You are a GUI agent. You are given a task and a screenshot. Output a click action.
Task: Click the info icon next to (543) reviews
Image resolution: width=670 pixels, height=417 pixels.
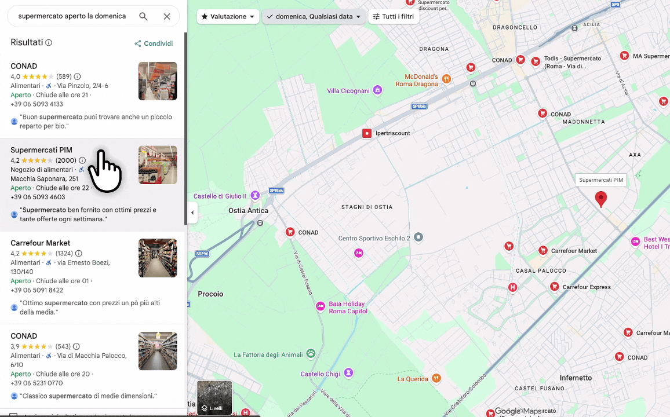pos(76,346)
